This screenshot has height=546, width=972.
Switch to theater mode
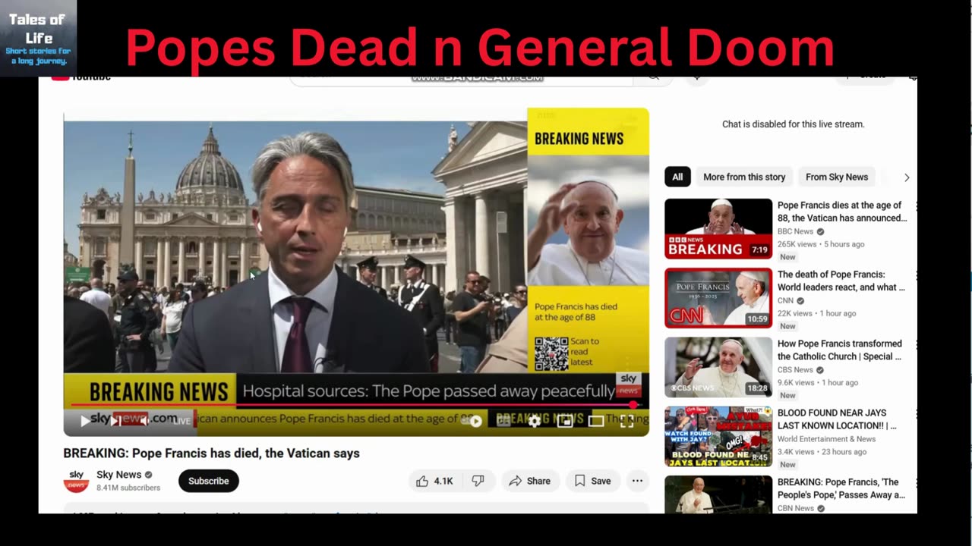pyautogui.click(x=596, y=421)
